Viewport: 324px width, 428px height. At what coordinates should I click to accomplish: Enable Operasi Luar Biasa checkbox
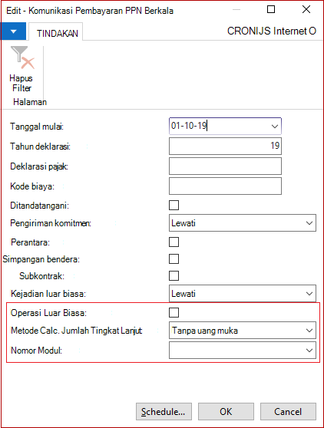click(174, 312)
